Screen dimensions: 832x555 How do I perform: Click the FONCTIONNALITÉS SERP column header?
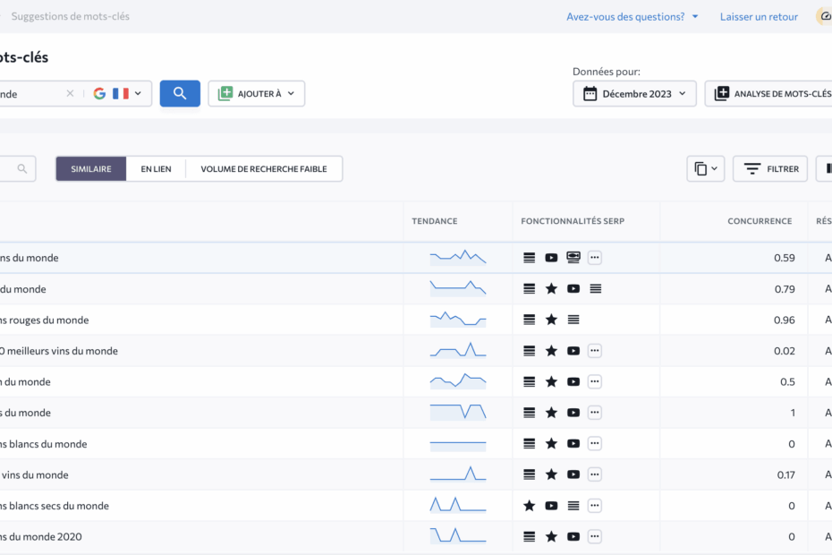(x=573, y=221)
